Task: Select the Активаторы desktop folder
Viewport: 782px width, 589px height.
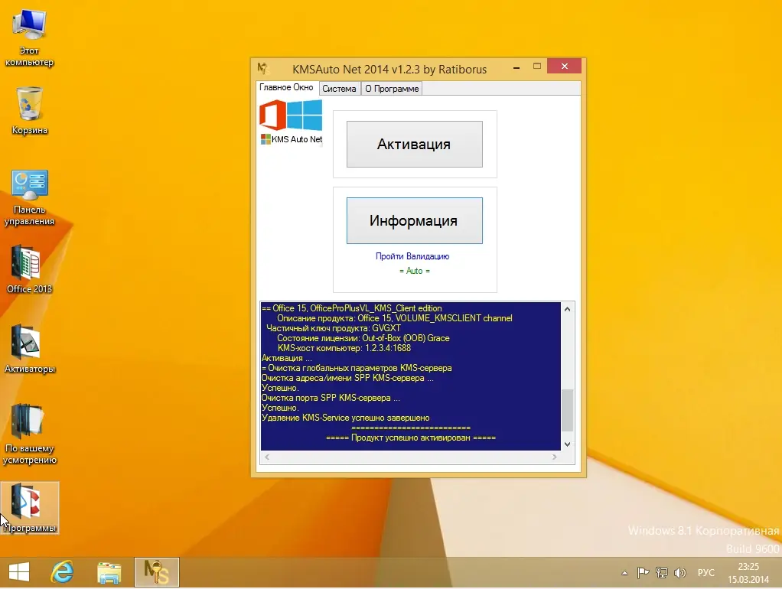Action: click(29, 349)
